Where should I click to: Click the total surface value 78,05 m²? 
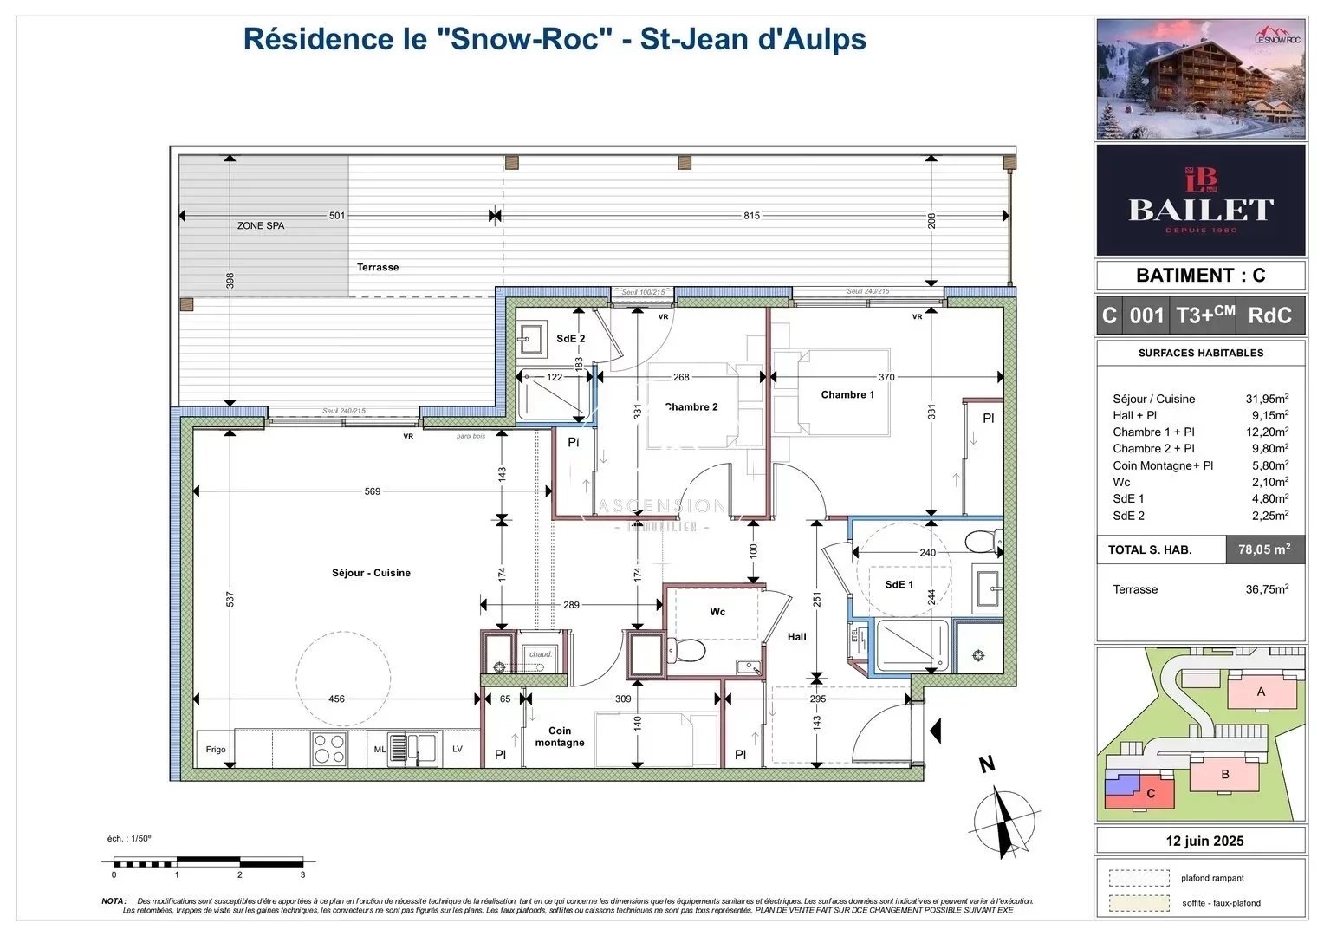pos(1264,549)
